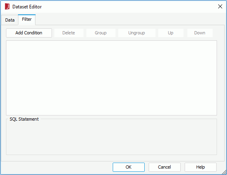Click the Ungroup button
The height and width of the screenshot is (175, 227).
click(137, 33)
